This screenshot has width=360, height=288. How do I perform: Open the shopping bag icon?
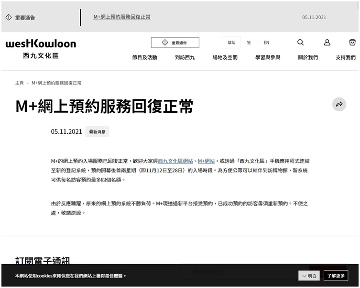pyautogui.click(x=352, y=42)
